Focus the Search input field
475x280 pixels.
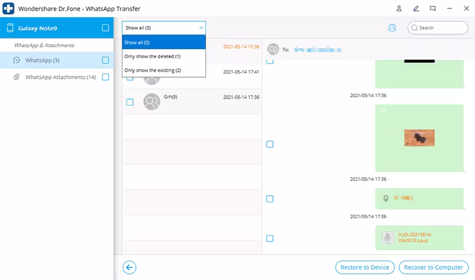point(438,28)
